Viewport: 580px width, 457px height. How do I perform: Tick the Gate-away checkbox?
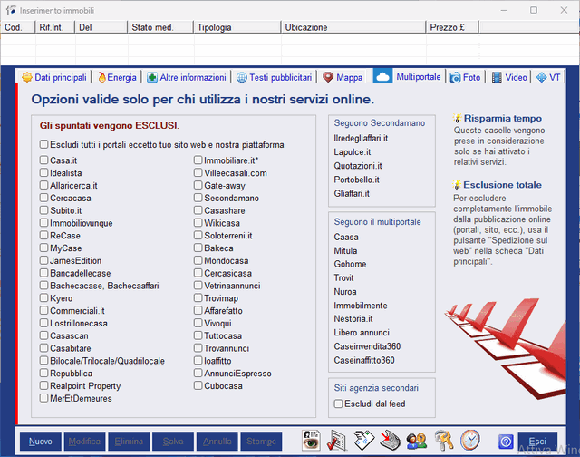[198, 185]
